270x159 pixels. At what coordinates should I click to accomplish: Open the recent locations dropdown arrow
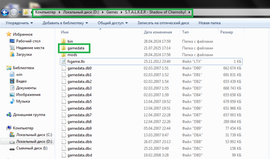point(20,12)
